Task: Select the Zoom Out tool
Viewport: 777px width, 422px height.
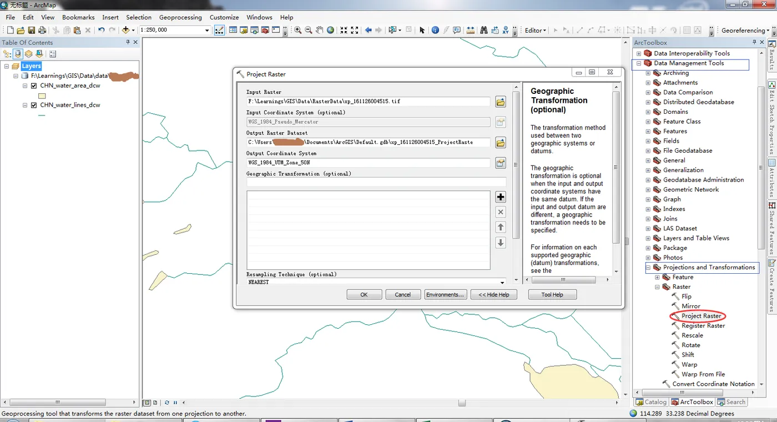Action: click(309, 30)
